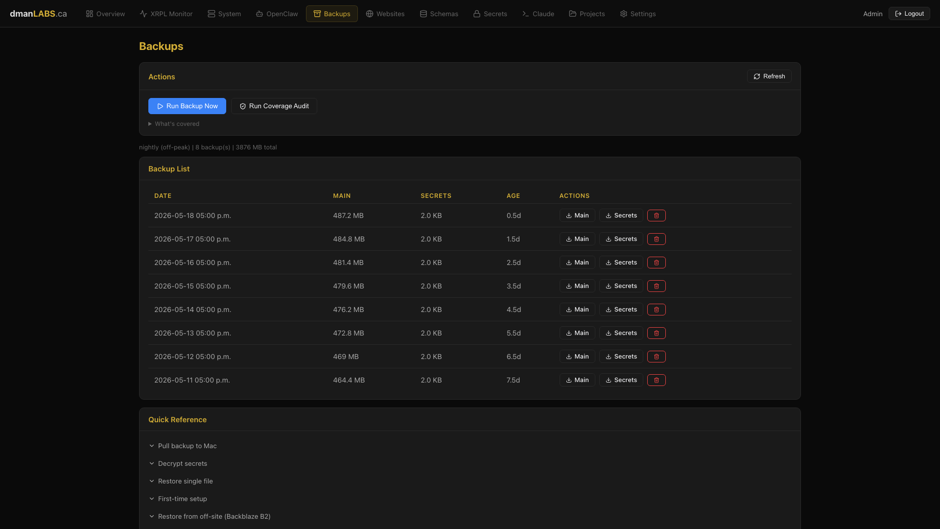Click the Admin user label
Screen dimensions: 940x529
pyautogui.click(x=872, y=14)
